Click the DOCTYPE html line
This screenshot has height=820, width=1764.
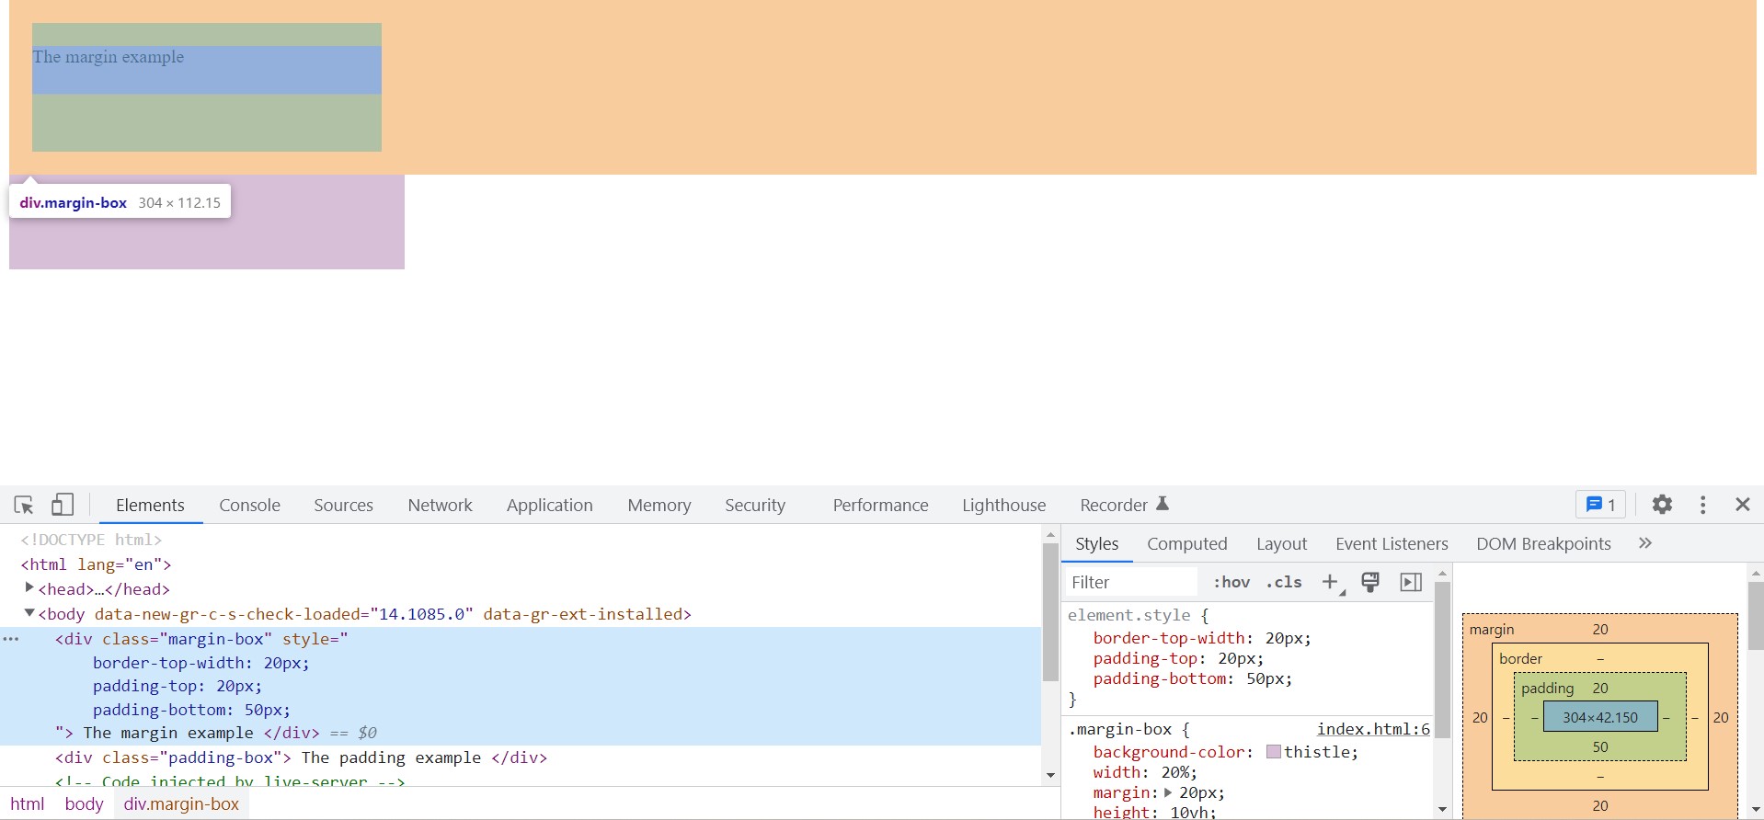(x=91, y=540)
